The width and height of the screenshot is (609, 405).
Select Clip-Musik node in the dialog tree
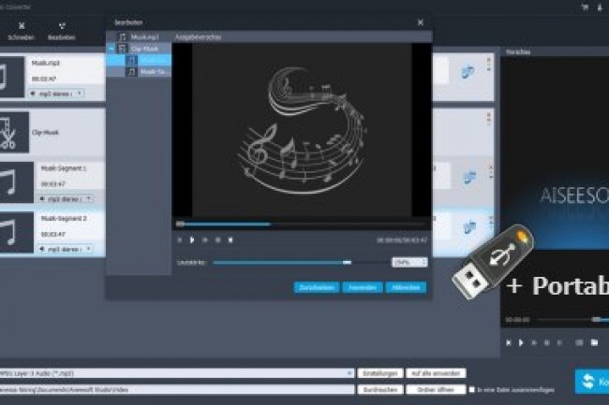pos(139,49)
